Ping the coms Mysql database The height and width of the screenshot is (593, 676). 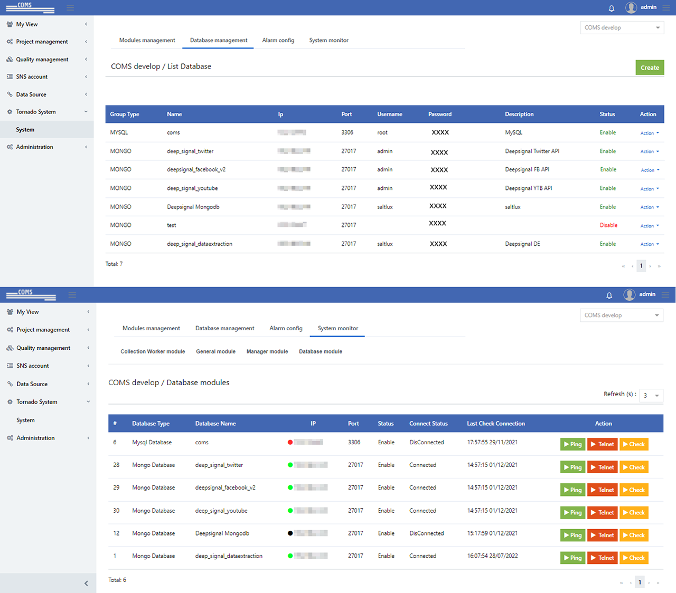click(572, 444)
